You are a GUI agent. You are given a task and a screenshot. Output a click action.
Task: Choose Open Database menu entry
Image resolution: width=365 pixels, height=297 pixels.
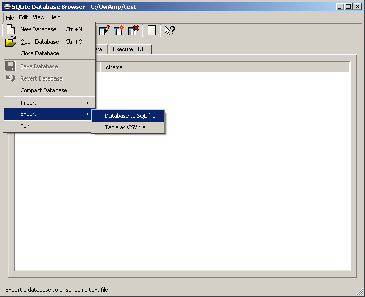pyautogui.click(x=49, y=42)
